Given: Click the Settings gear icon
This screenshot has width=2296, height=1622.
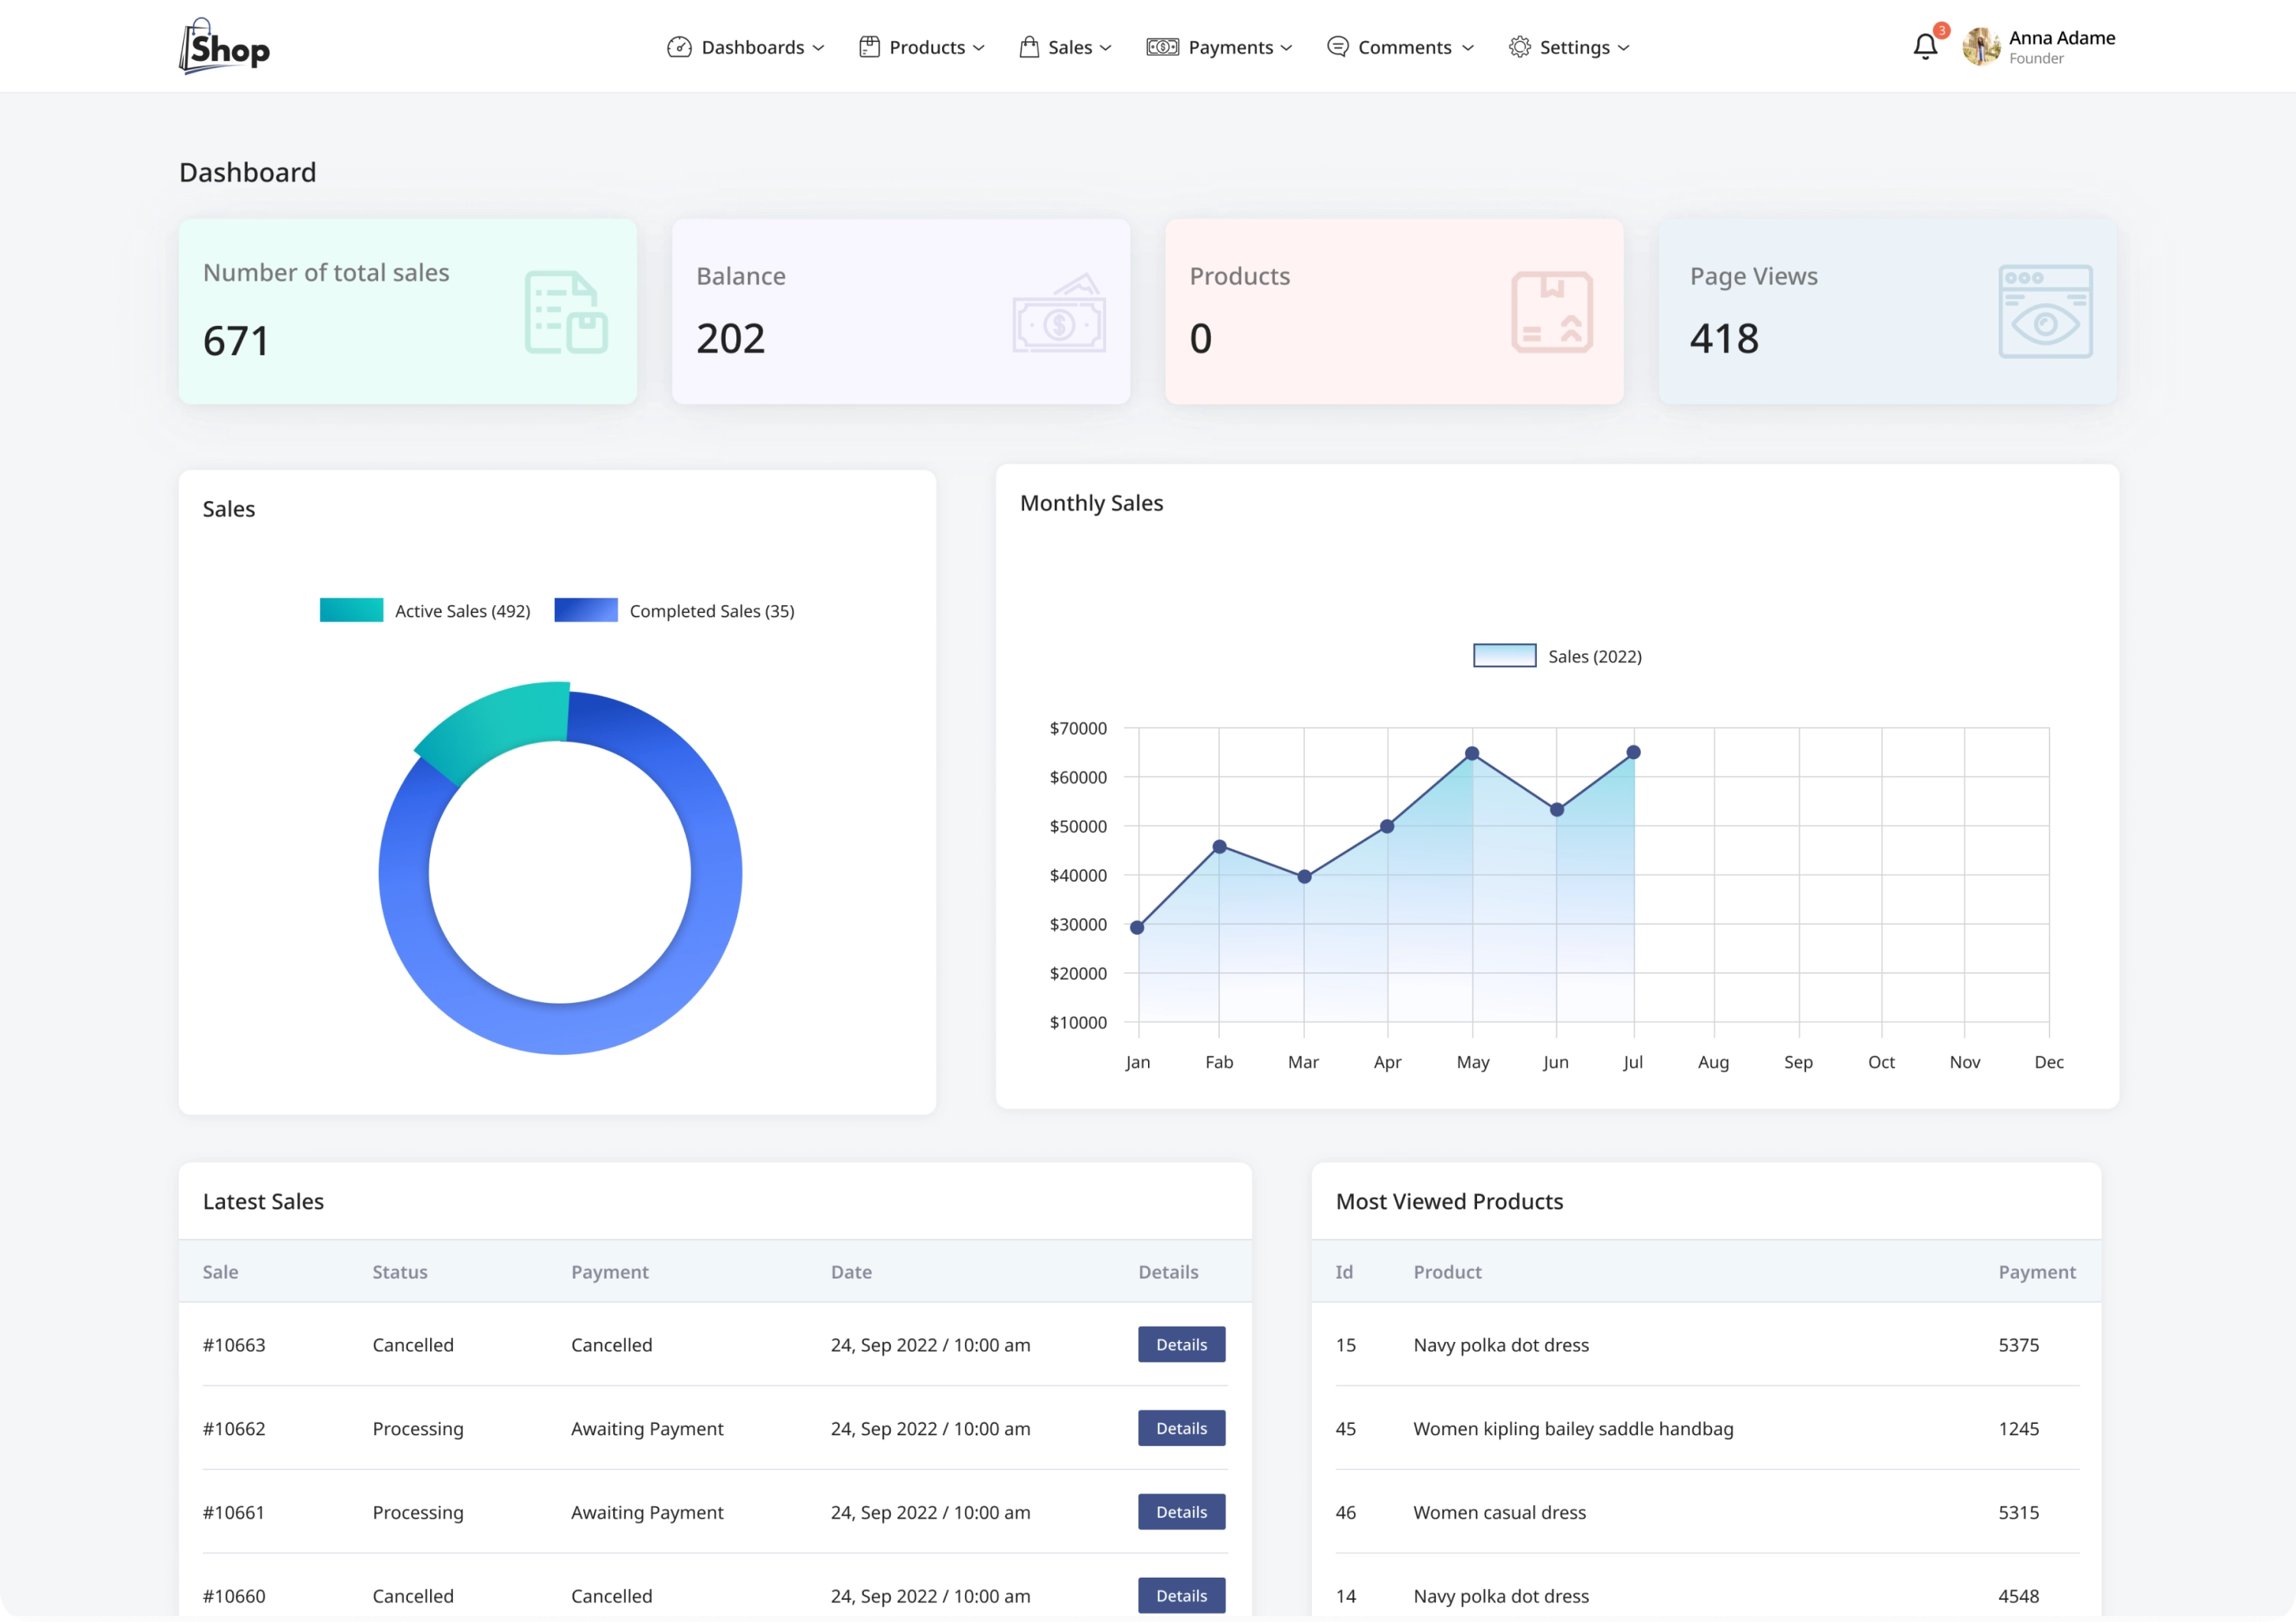Looking at the screenshot, I should tap(1519, 46).
